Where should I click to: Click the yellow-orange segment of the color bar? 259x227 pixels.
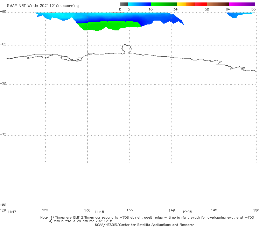(186, 4)
